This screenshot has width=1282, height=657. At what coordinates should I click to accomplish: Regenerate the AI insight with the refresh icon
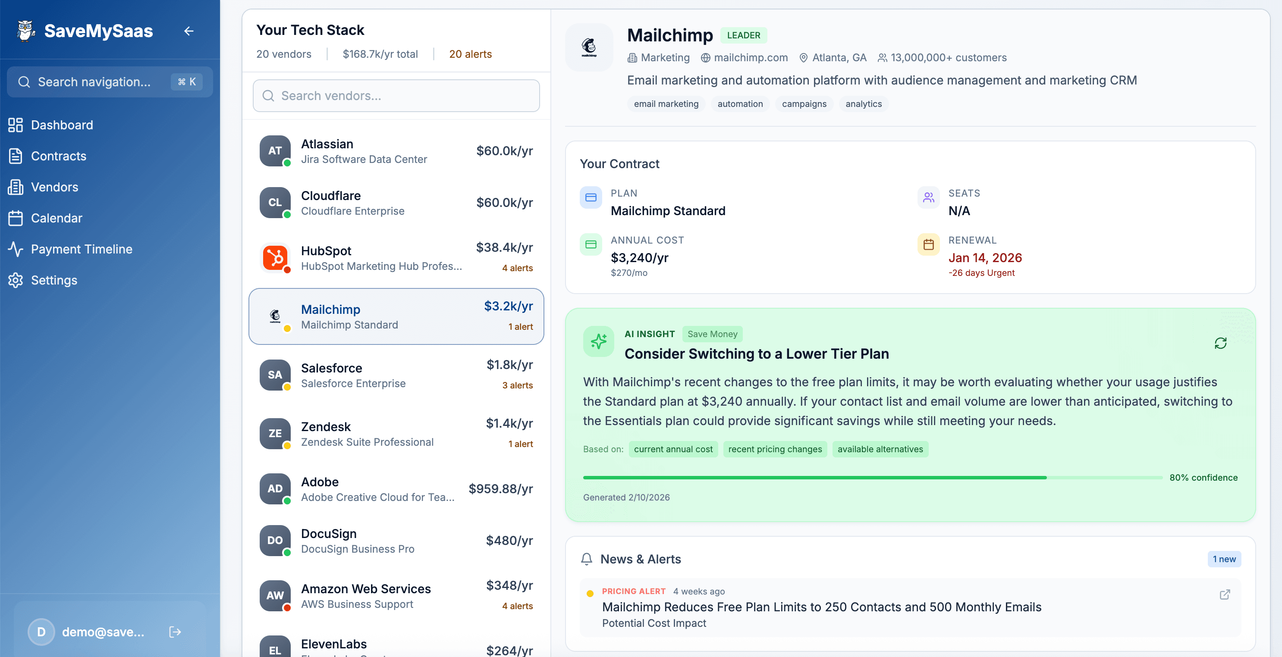coord(1220,343)
